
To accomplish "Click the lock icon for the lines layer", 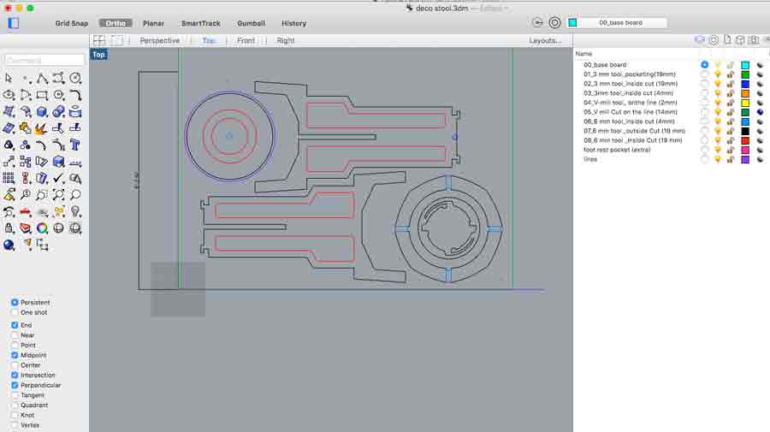I will point(731,159).
